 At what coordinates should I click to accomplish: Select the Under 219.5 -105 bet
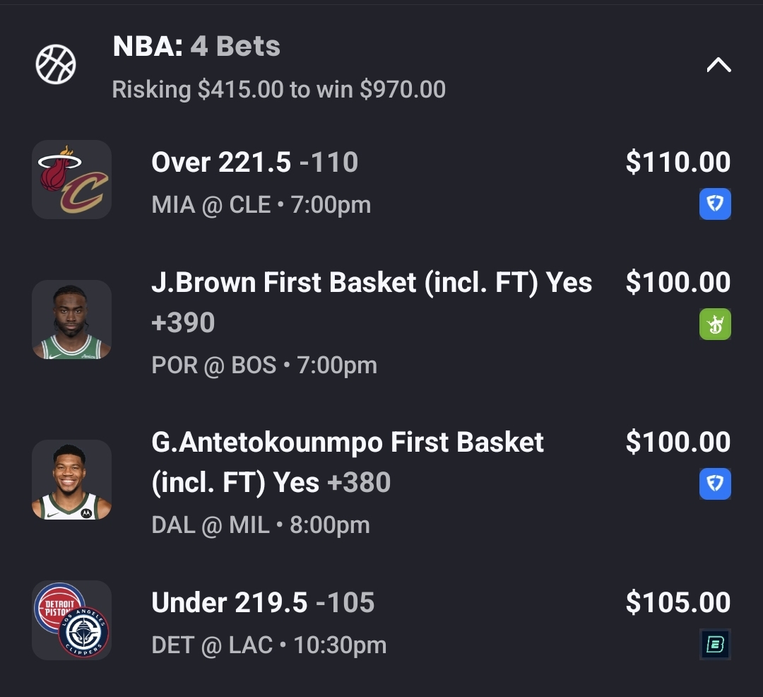pyautogui.click(x=263, y=603)
